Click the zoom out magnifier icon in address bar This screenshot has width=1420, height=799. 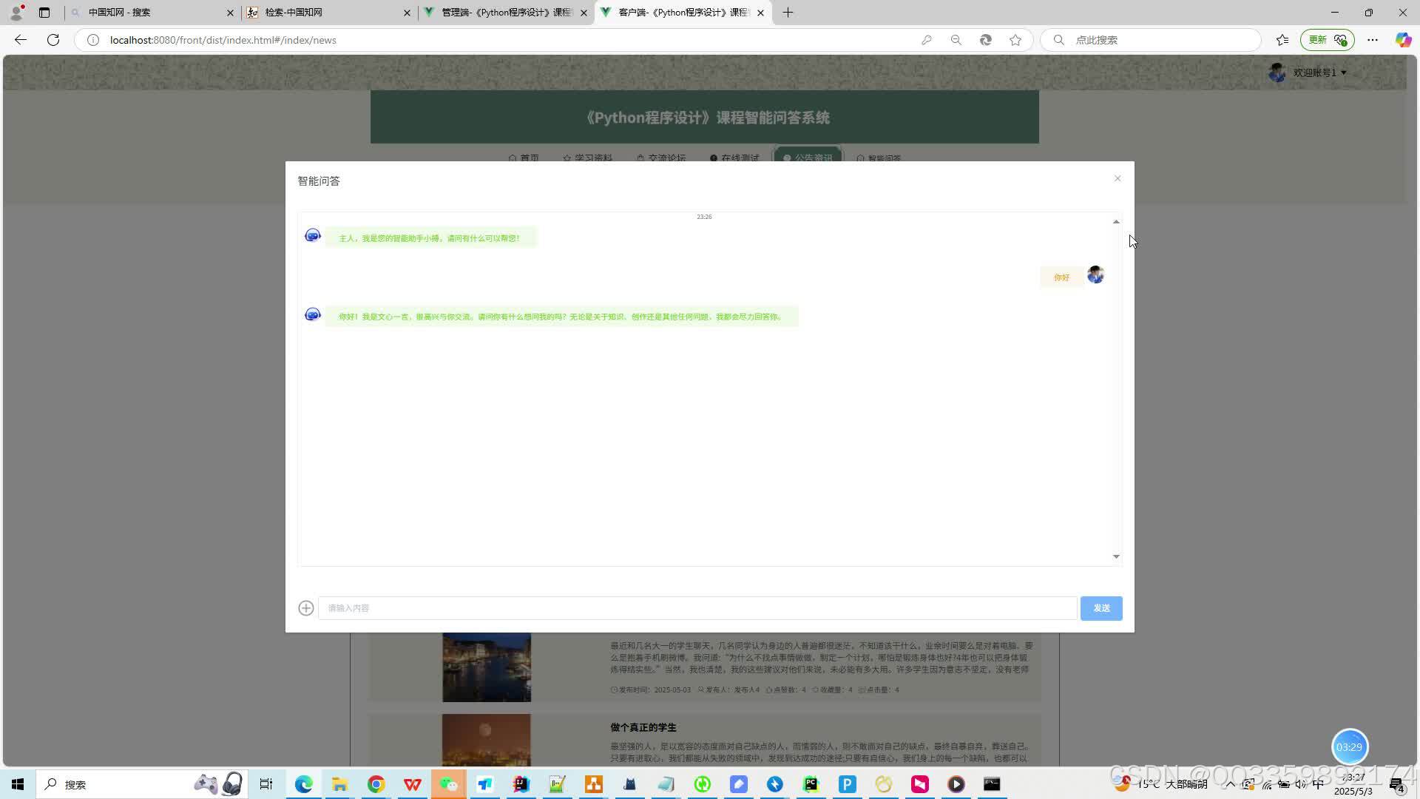pos(956,40)
